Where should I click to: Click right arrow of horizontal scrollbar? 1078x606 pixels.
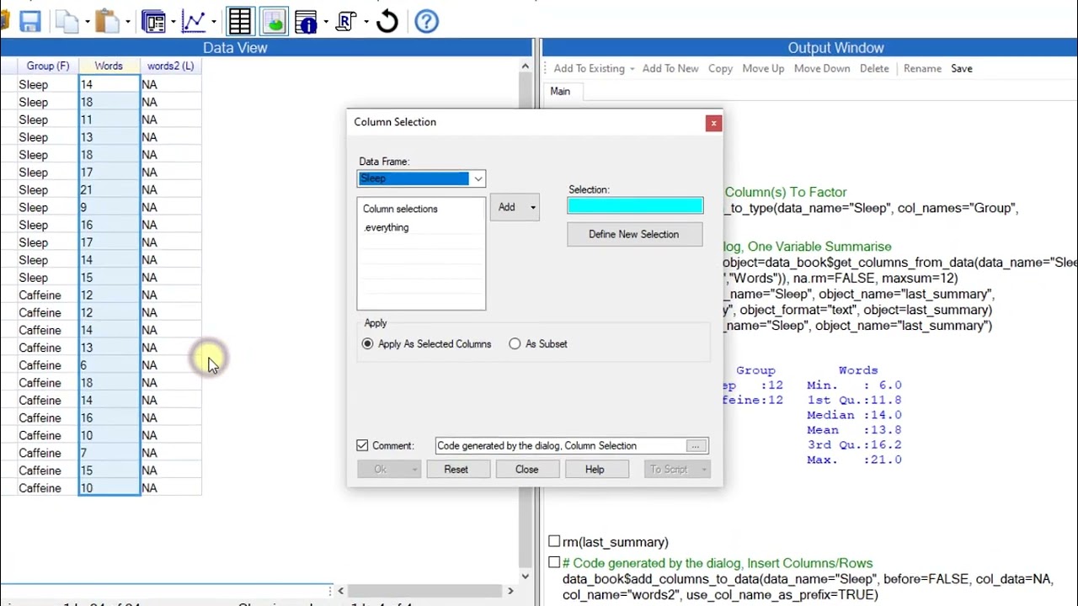coord(510,591)
